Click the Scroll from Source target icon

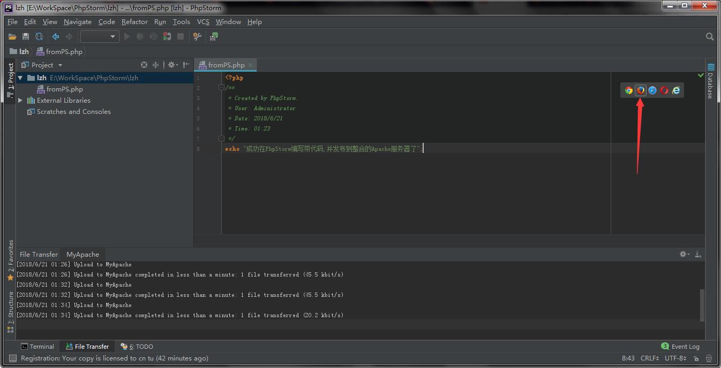coord(144,65)
